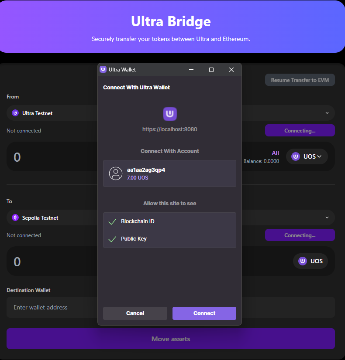Click the UOS token icon in top selector

coord(296,156)
